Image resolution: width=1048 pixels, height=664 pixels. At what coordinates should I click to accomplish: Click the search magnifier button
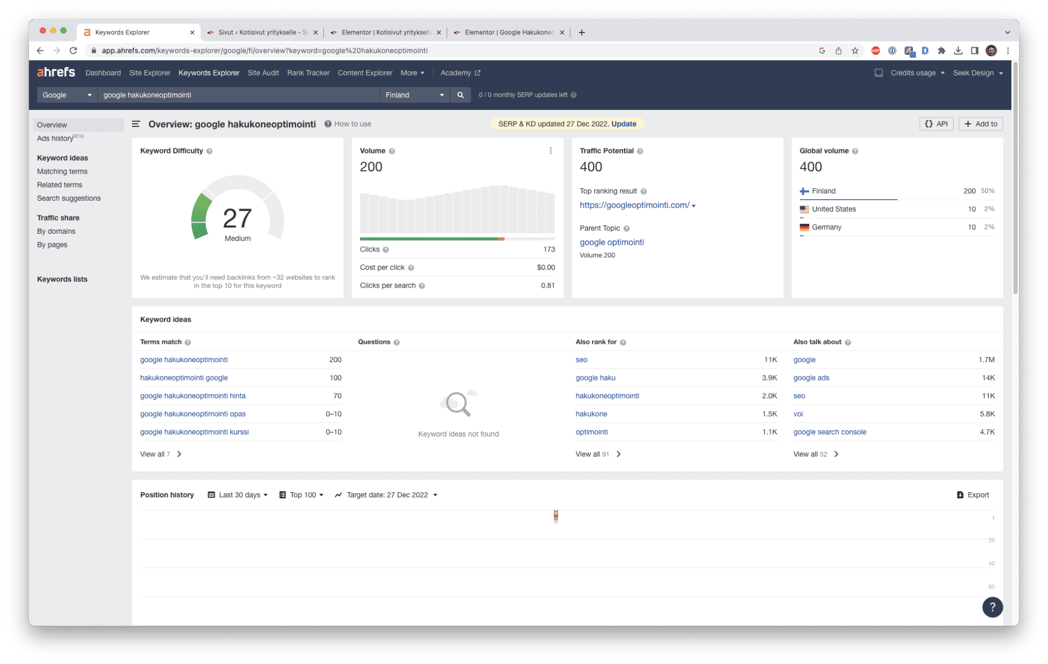[460, 95]
